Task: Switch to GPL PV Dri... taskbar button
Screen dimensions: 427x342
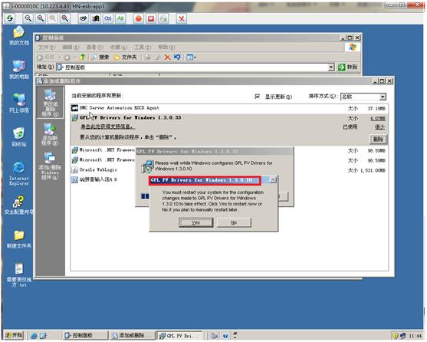Action: click(179, 335)
